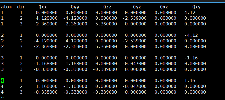Click the tilde marker below the last data row
Image resolution: width=225 pixels, height=100 pixels.
pyautogui.click(x=2, y=98)
